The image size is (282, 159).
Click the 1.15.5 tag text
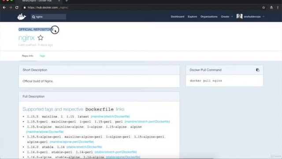coord(33,117)
